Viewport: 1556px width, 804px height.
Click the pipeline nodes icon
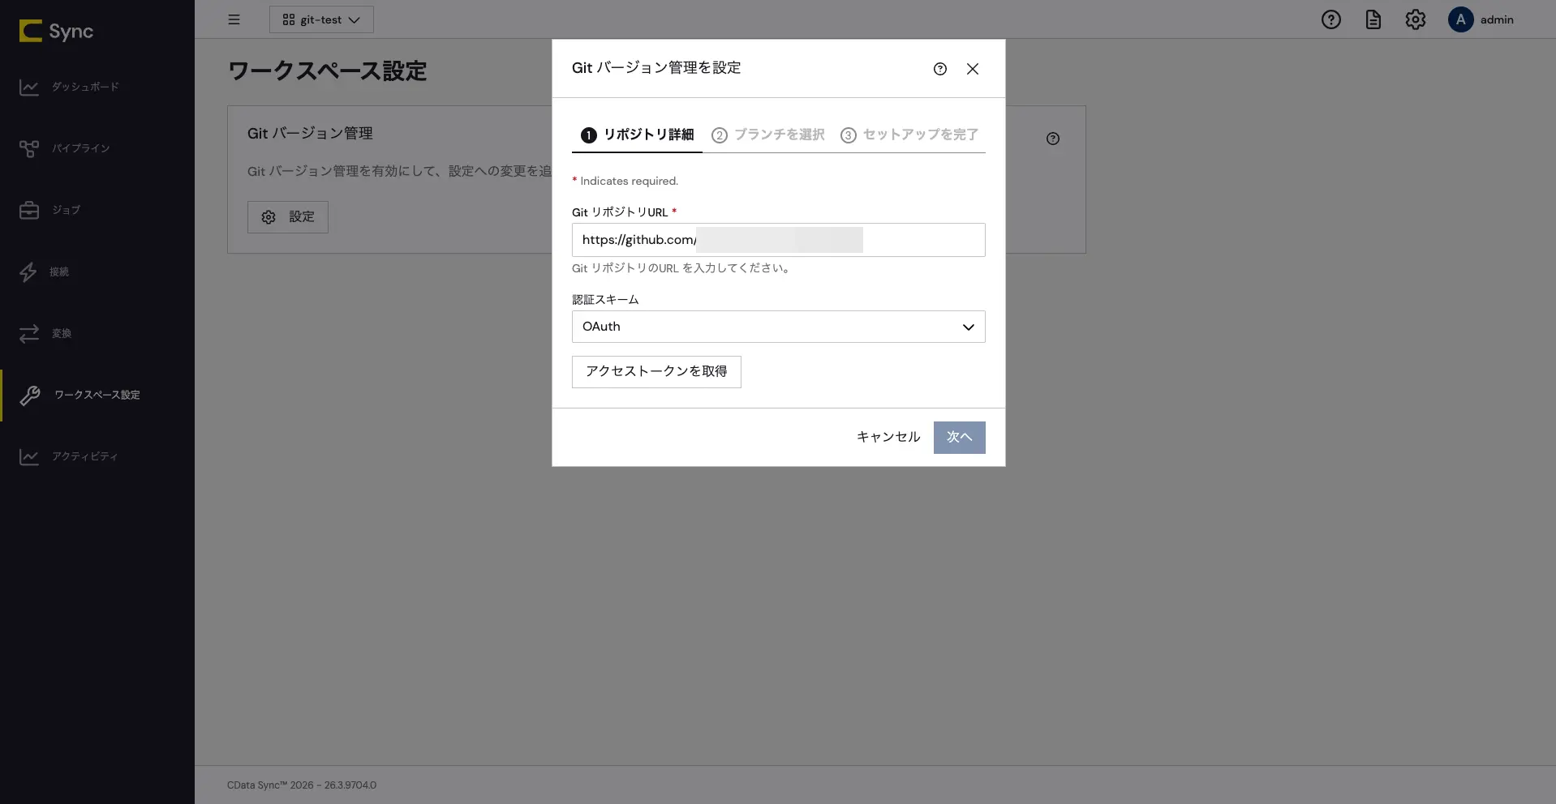point(29,148)
